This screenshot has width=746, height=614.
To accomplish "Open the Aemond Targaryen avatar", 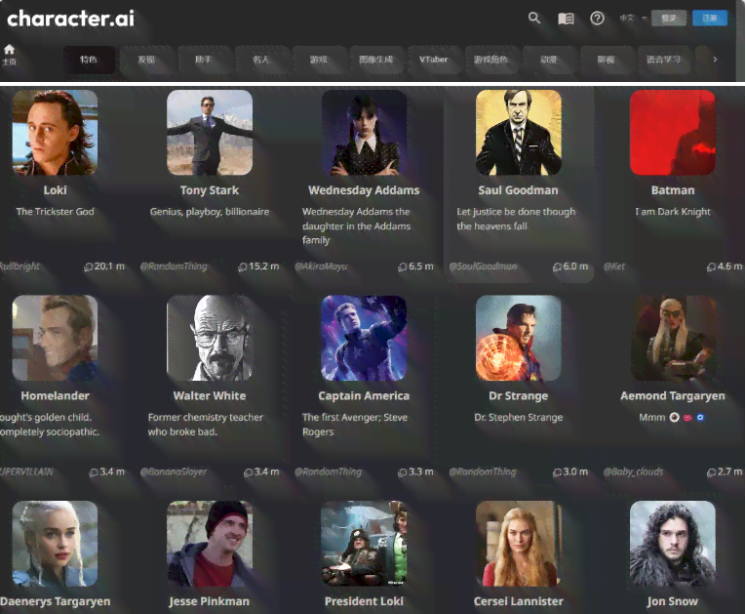I will (x=673, y=338).
